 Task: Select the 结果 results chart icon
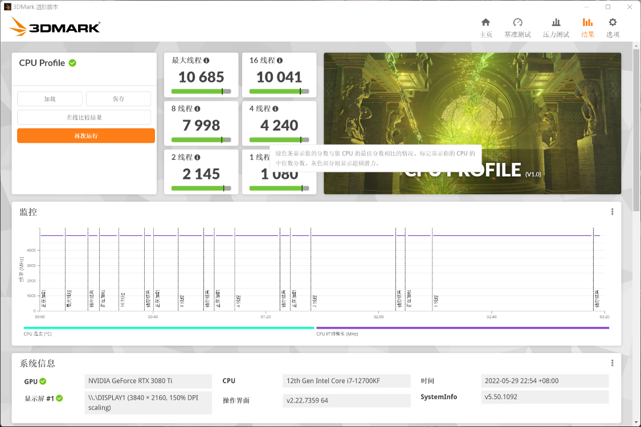(x=587, y=22)
